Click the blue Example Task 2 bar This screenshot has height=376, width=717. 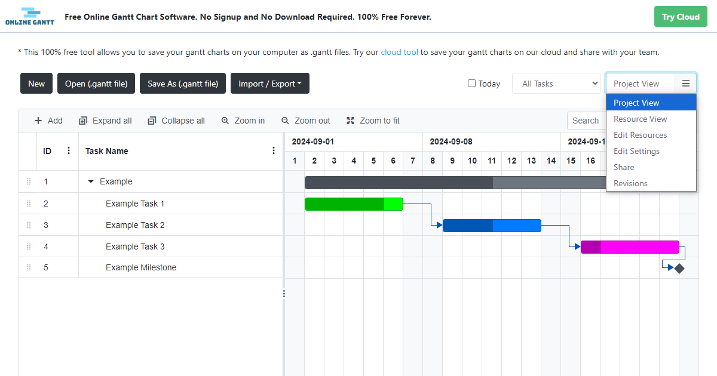coord(492,226)
